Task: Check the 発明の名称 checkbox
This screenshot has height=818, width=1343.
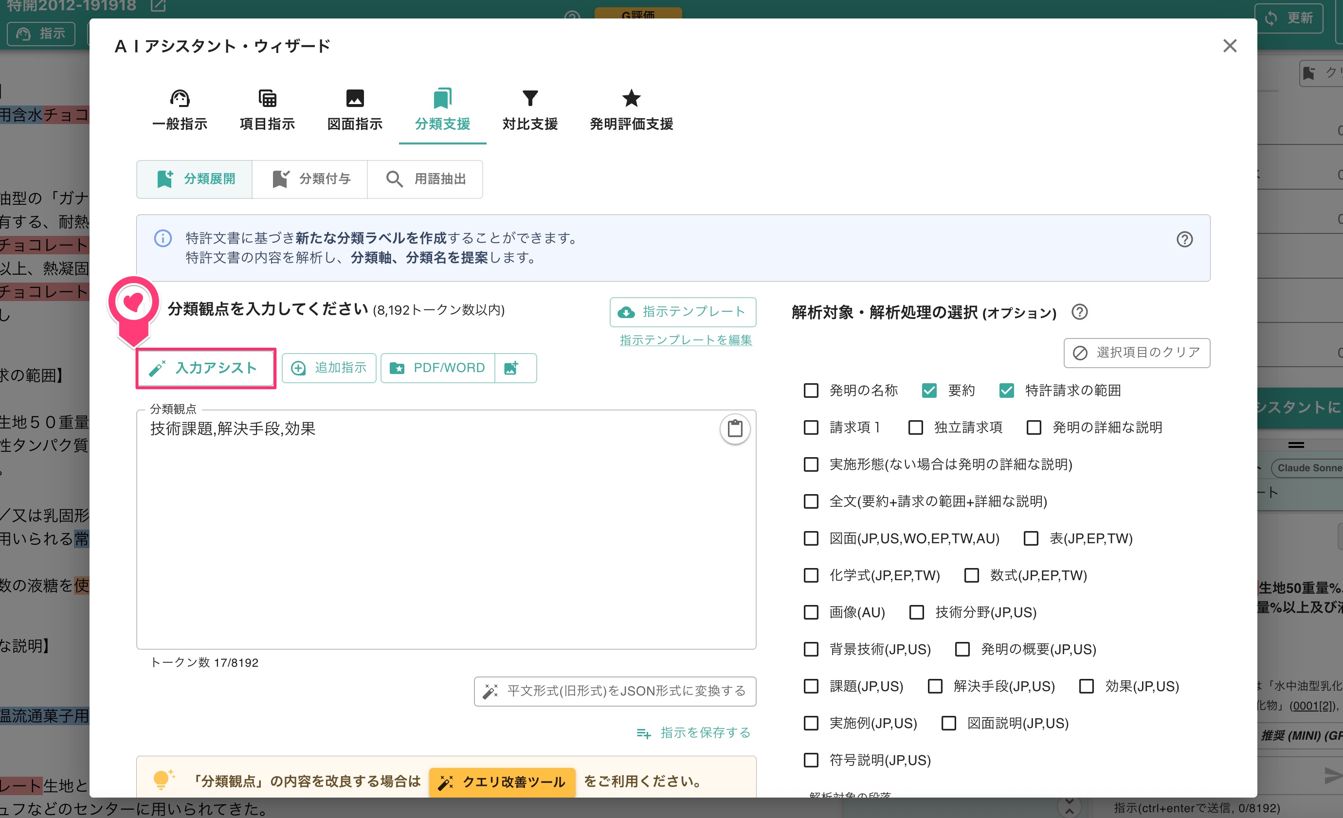Action: tap(811, 391)
